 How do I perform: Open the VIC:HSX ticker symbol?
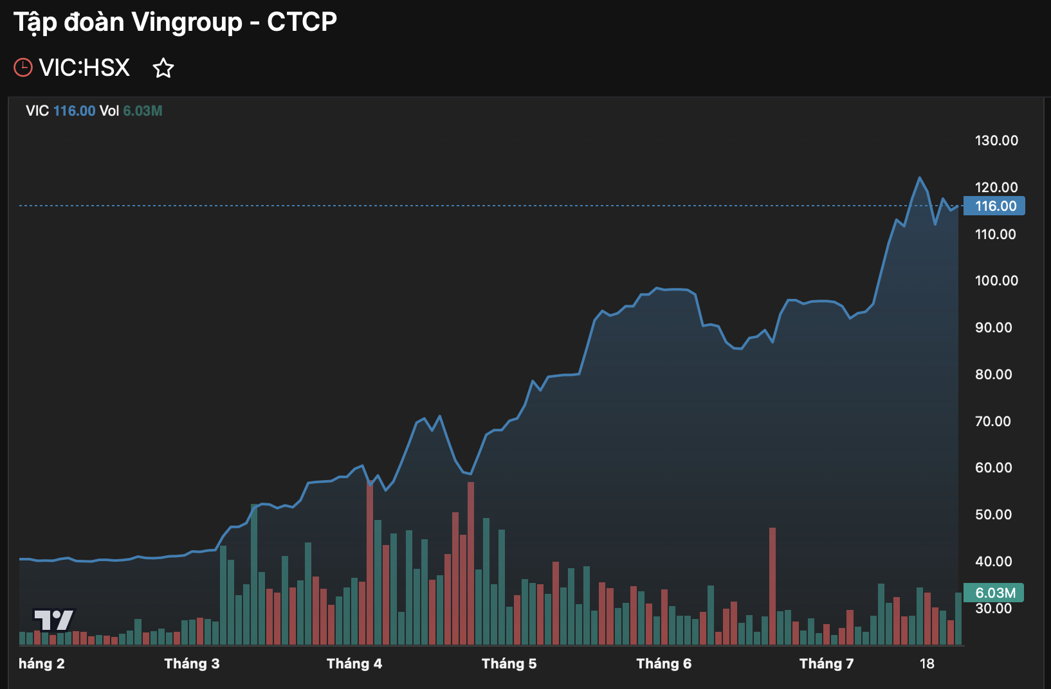click(x=84, y=67)
